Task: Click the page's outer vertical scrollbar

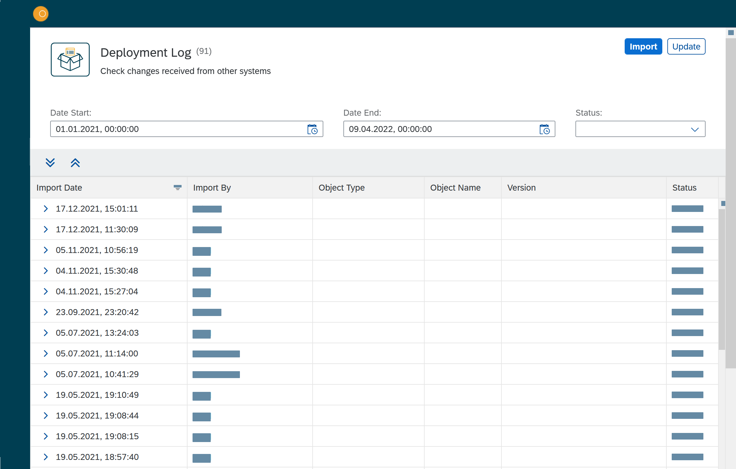Action: point(731,203)
